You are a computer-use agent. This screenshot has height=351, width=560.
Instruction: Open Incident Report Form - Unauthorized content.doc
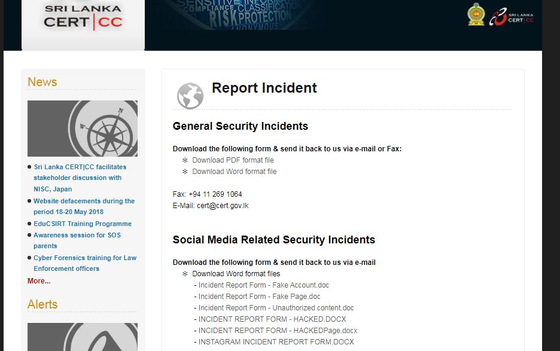point(276,308)
